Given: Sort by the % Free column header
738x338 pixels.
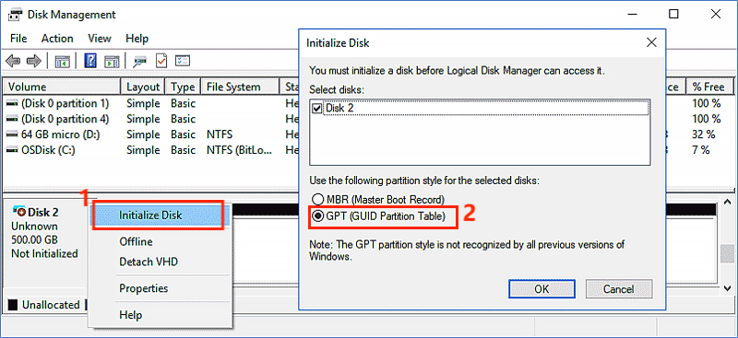Looking at the screenshot, I should [x=710, y=87].
